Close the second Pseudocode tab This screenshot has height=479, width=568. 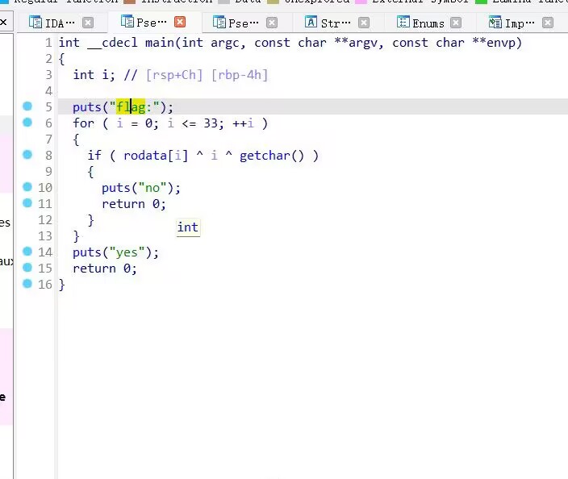click(x=272, y=23)
